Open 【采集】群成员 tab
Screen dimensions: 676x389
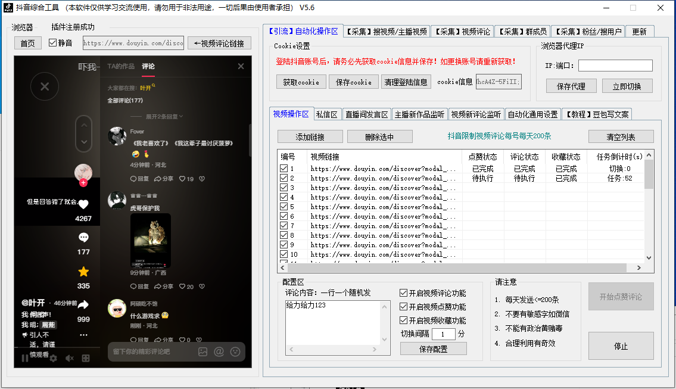523,32
